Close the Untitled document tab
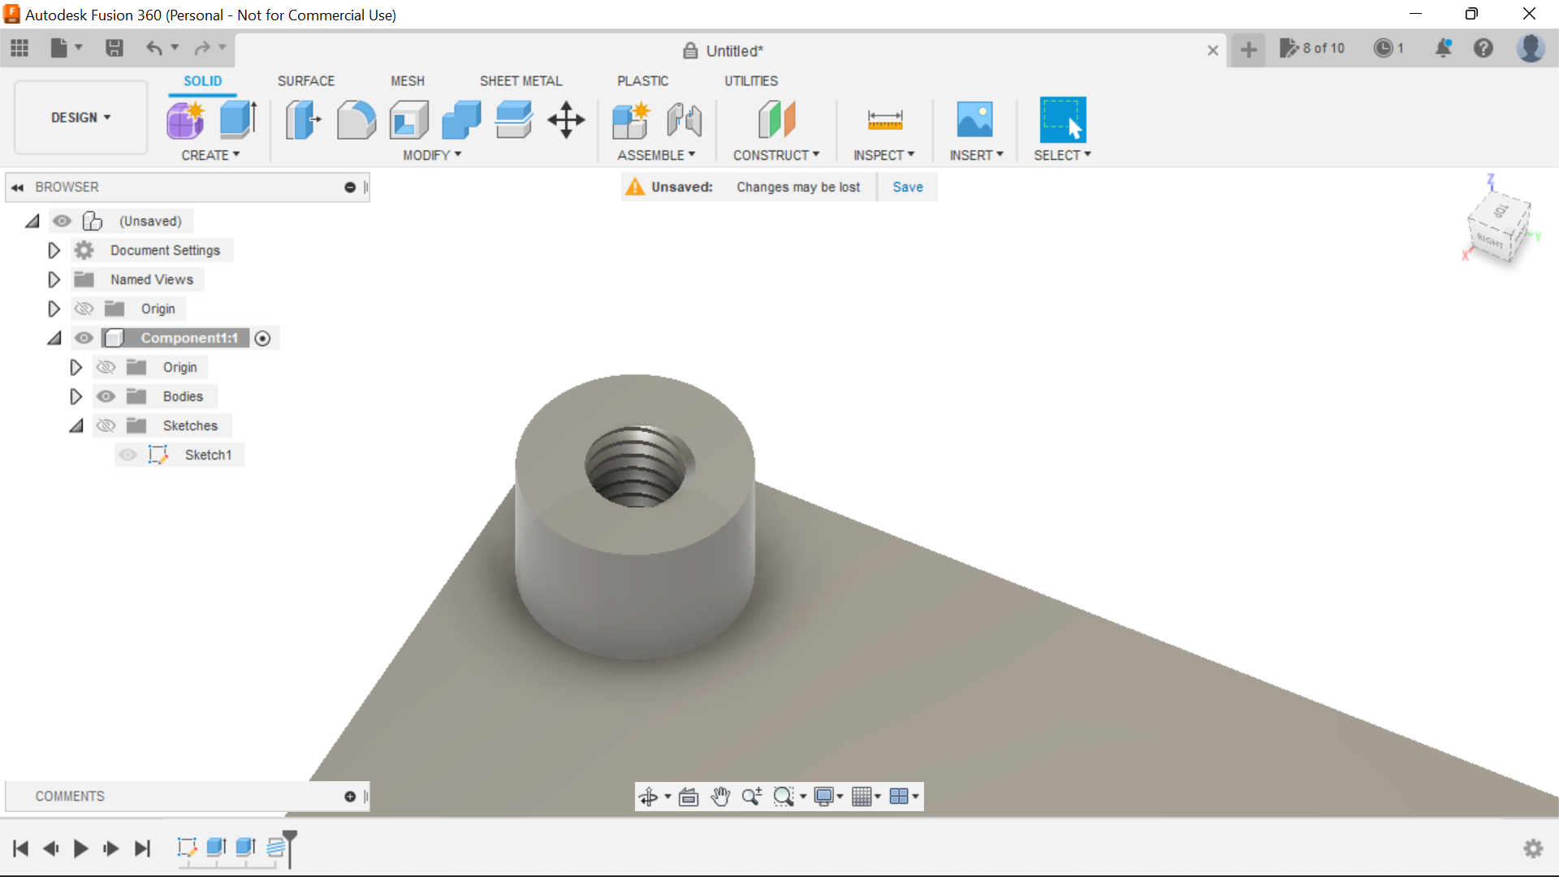Screen dimensions: 1559x877 point(1212,50)
